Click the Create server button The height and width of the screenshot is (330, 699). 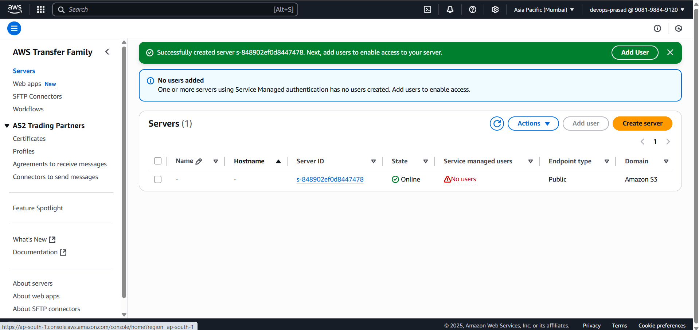[642, 123]
